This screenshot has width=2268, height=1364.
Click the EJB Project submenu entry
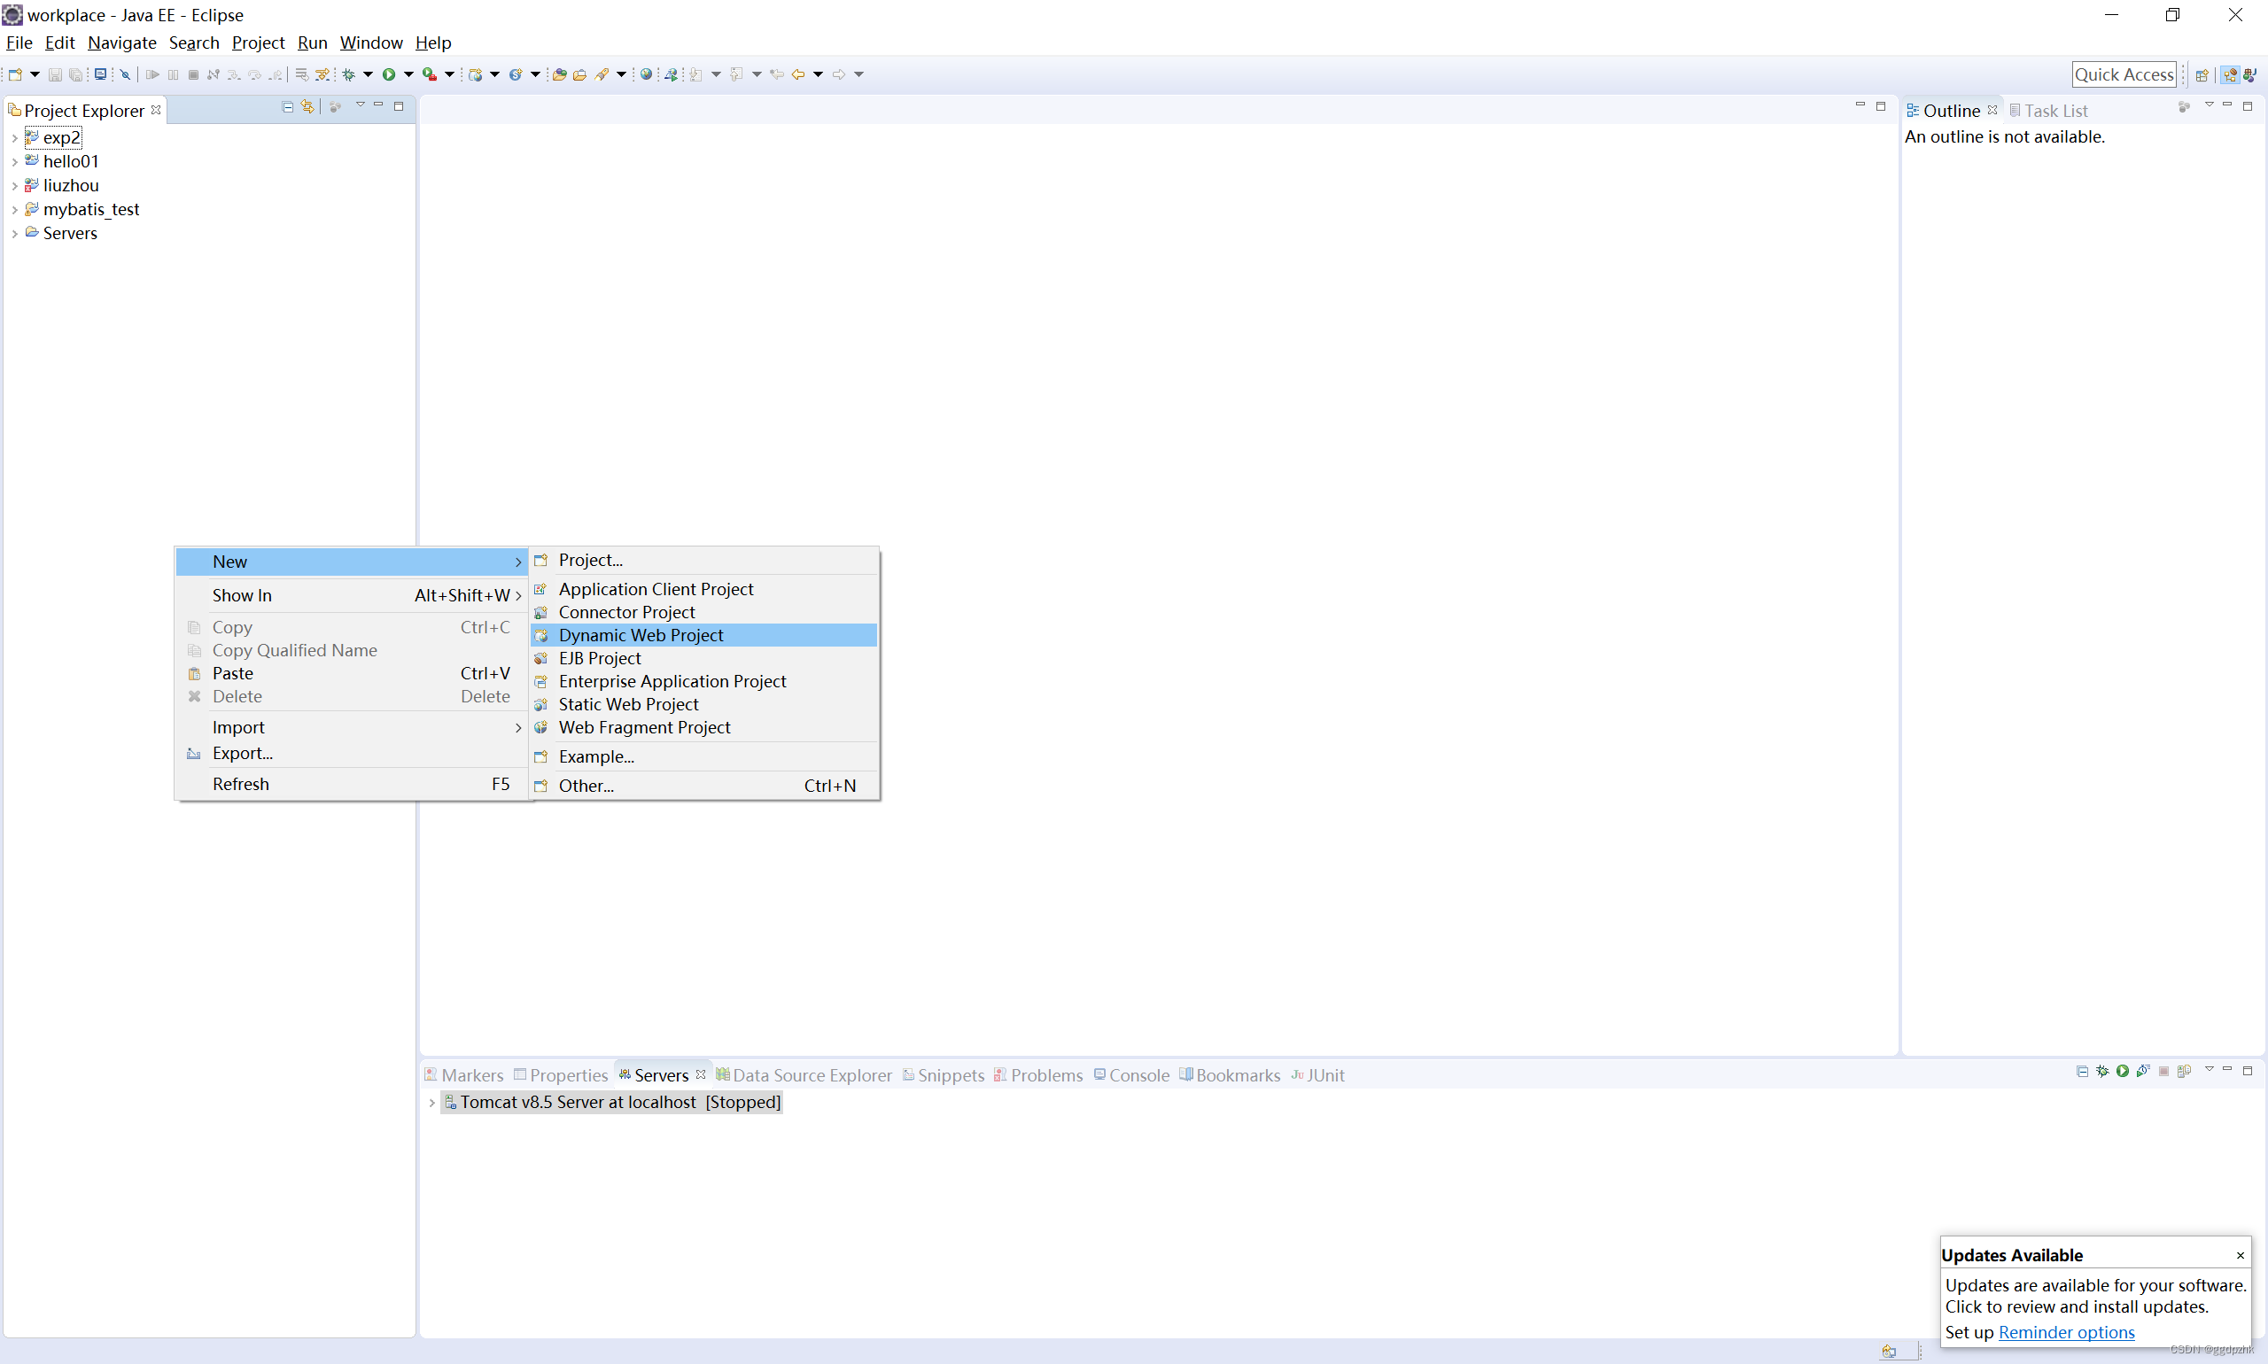point(703,658)
